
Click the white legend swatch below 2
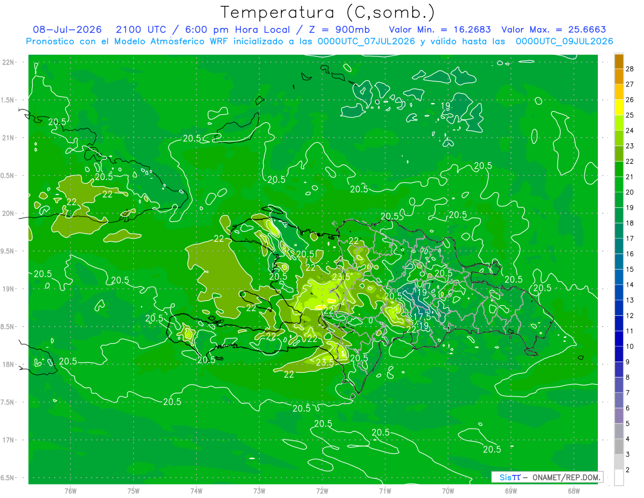pyautogui.click(x=619, y=478)
